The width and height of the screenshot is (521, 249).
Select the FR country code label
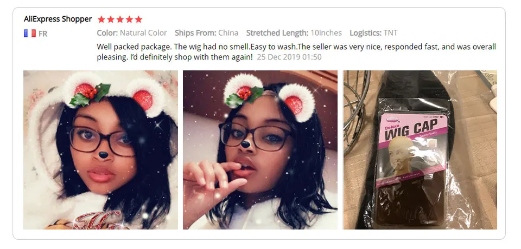[x=43, y=34]
